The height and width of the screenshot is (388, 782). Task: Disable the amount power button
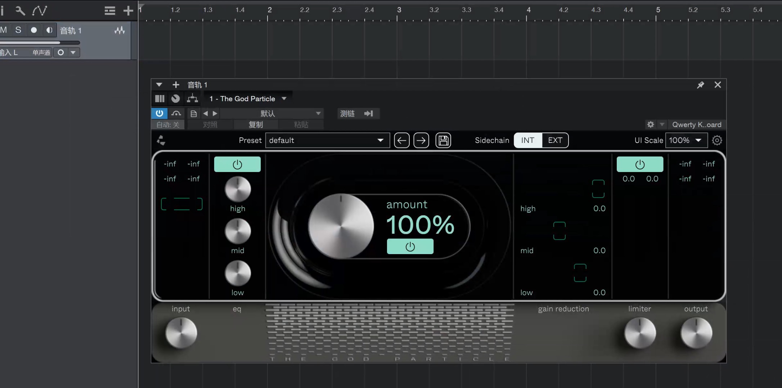click(410, 247)
